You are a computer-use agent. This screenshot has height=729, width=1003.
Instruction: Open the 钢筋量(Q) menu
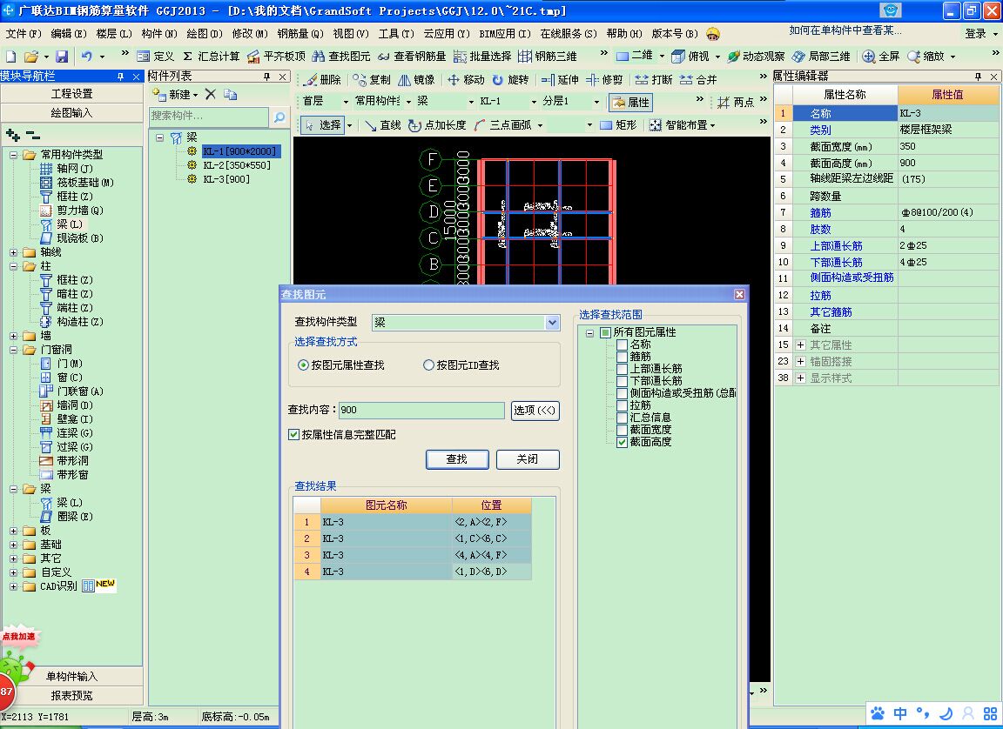click(x=300, y=33)
